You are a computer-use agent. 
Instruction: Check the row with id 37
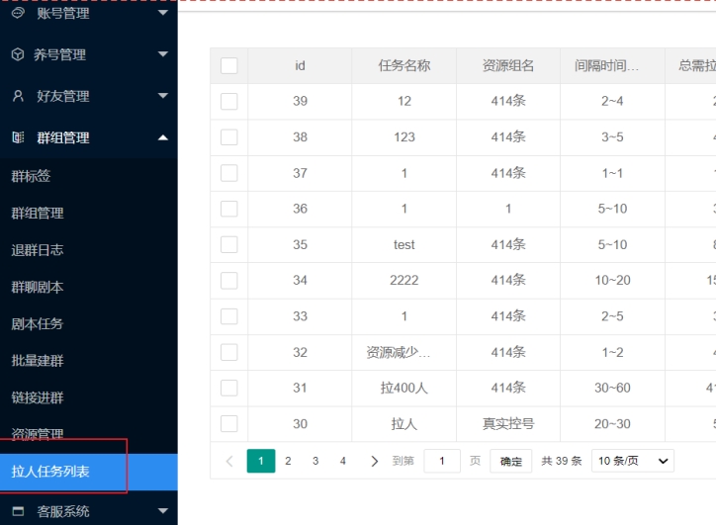point(228,173)
